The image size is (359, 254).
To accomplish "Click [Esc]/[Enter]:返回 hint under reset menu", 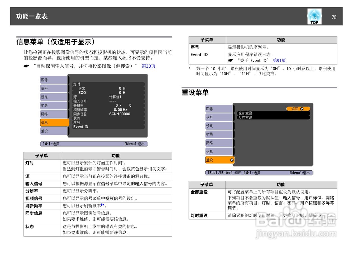I will point(224,173).
